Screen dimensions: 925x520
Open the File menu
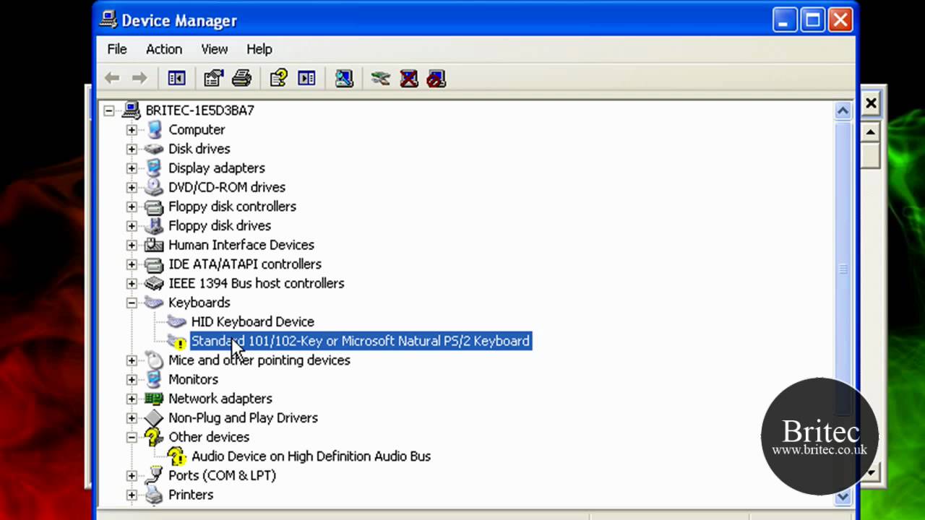[x=117, y=49]
